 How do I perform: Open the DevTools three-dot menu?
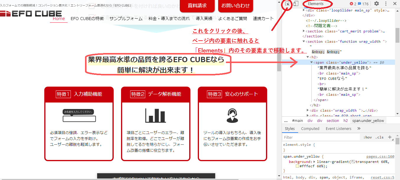click(x=386, y=4)
